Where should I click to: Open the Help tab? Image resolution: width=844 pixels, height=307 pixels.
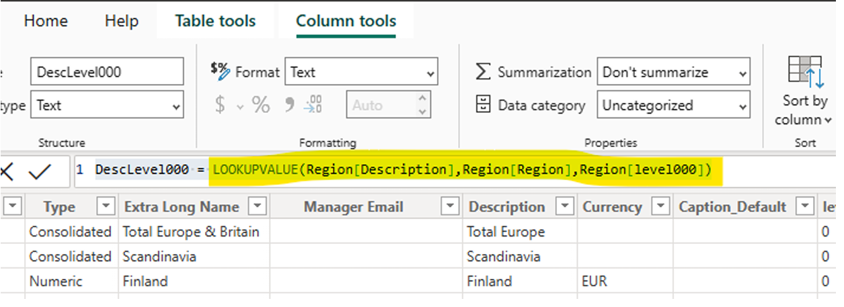tap(121, 21)
